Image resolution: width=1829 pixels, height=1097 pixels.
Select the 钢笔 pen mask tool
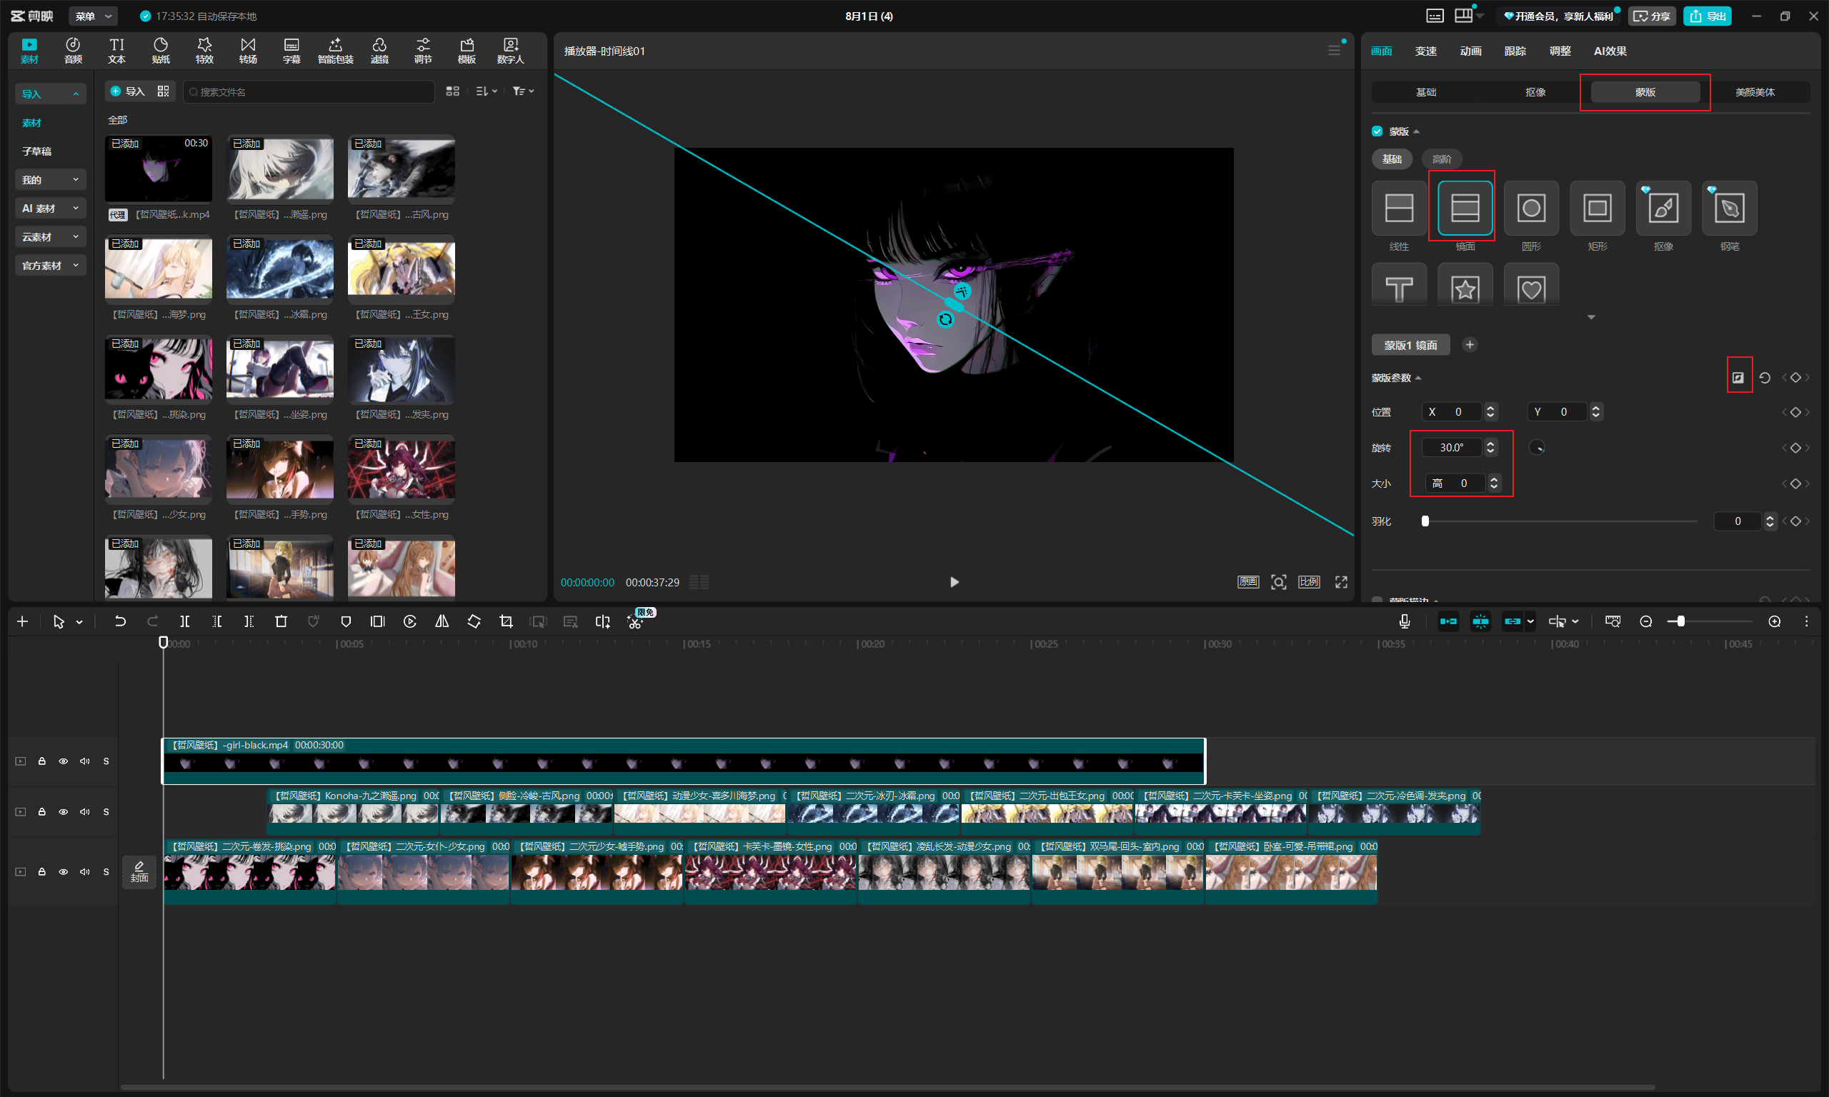1729,208
